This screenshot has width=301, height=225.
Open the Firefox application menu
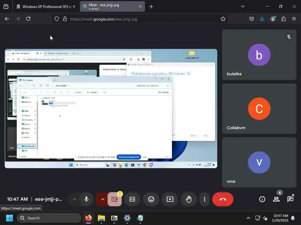[294, 19]
